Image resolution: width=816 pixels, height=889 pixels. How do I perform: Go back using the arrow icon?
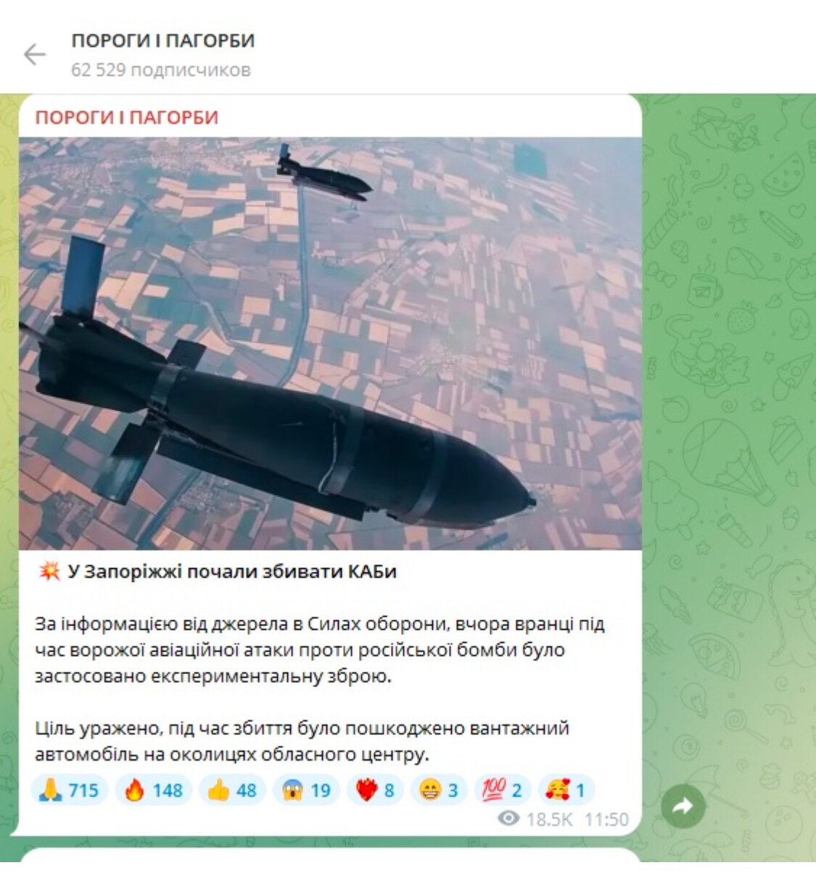pos(34,54)
